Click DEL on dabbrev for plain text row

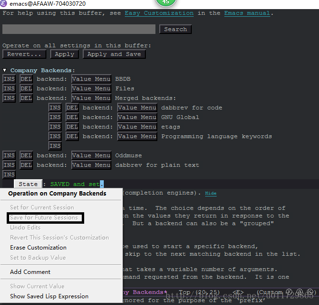click(x=26, y=165)
